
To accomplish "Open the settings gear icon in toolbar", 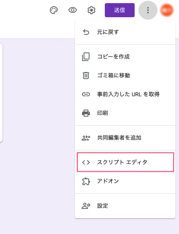I will tap(91, 10).
